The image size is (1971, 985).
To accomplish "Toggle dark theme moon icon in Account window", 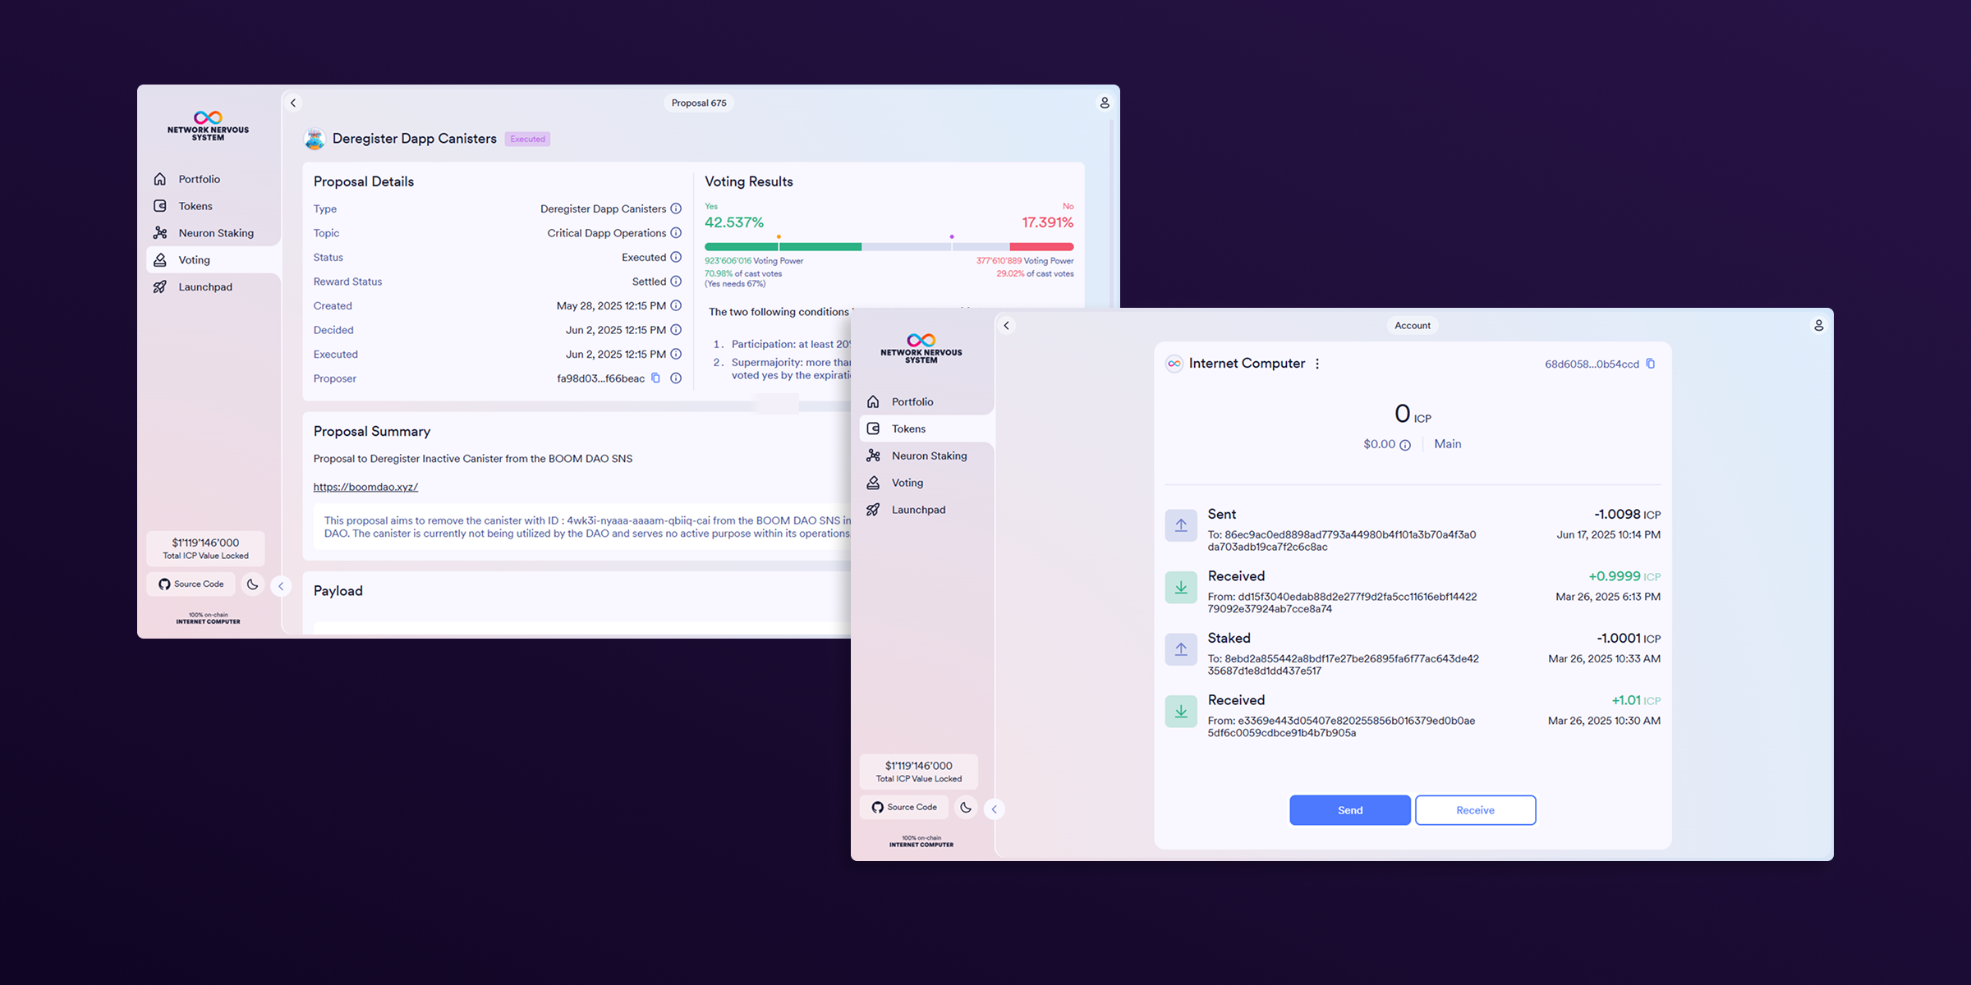I will 966,808.
